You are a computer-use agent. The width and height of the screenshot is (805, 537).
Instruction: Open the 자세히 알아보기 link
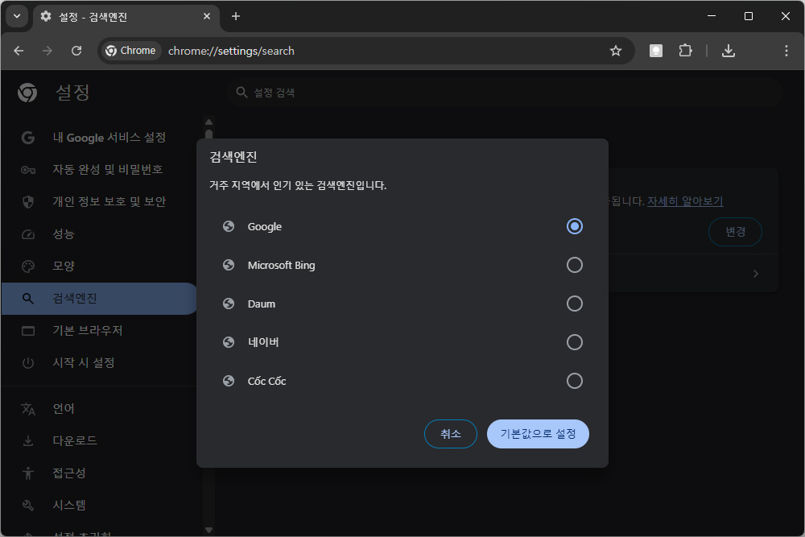click(x=685, y=201)
